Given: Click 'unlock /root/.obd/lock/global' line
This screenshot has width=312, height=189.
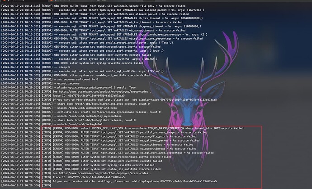Looking at the screenshot, I should click(x=52, y=124).
